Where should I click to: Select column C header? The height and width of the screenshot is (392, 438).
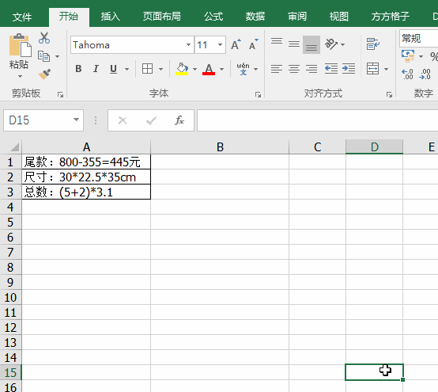[317, 147]
